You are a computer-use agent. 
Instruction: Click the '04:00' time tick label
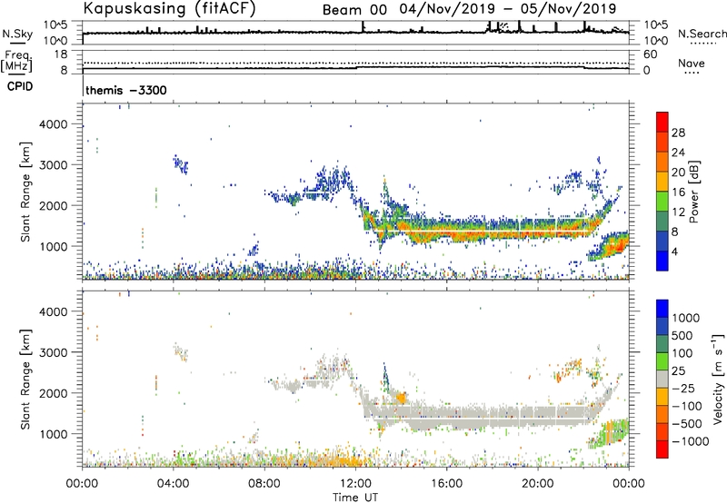[174, 484]
